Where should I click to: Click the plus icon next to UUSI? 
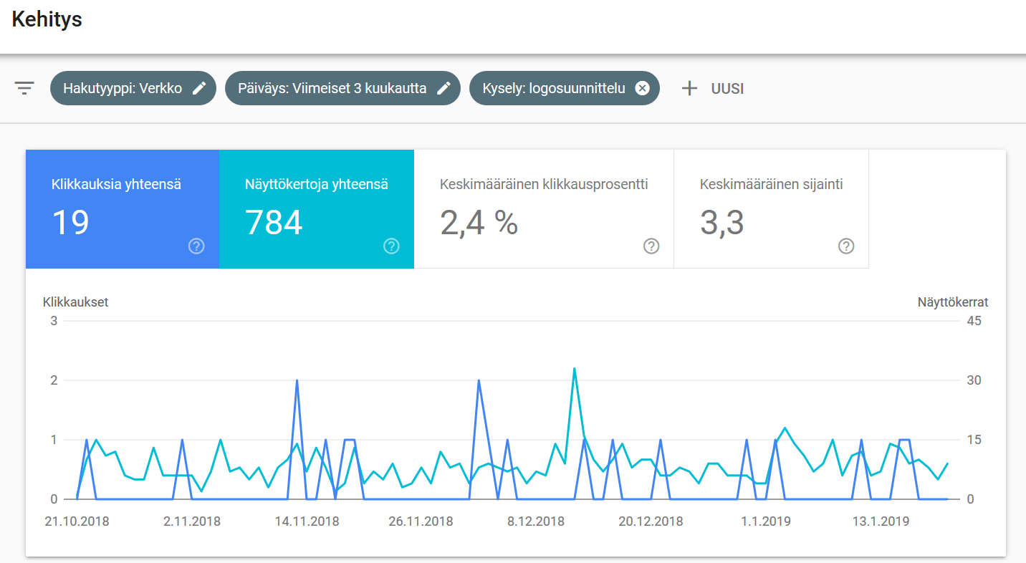pos(689,89)
